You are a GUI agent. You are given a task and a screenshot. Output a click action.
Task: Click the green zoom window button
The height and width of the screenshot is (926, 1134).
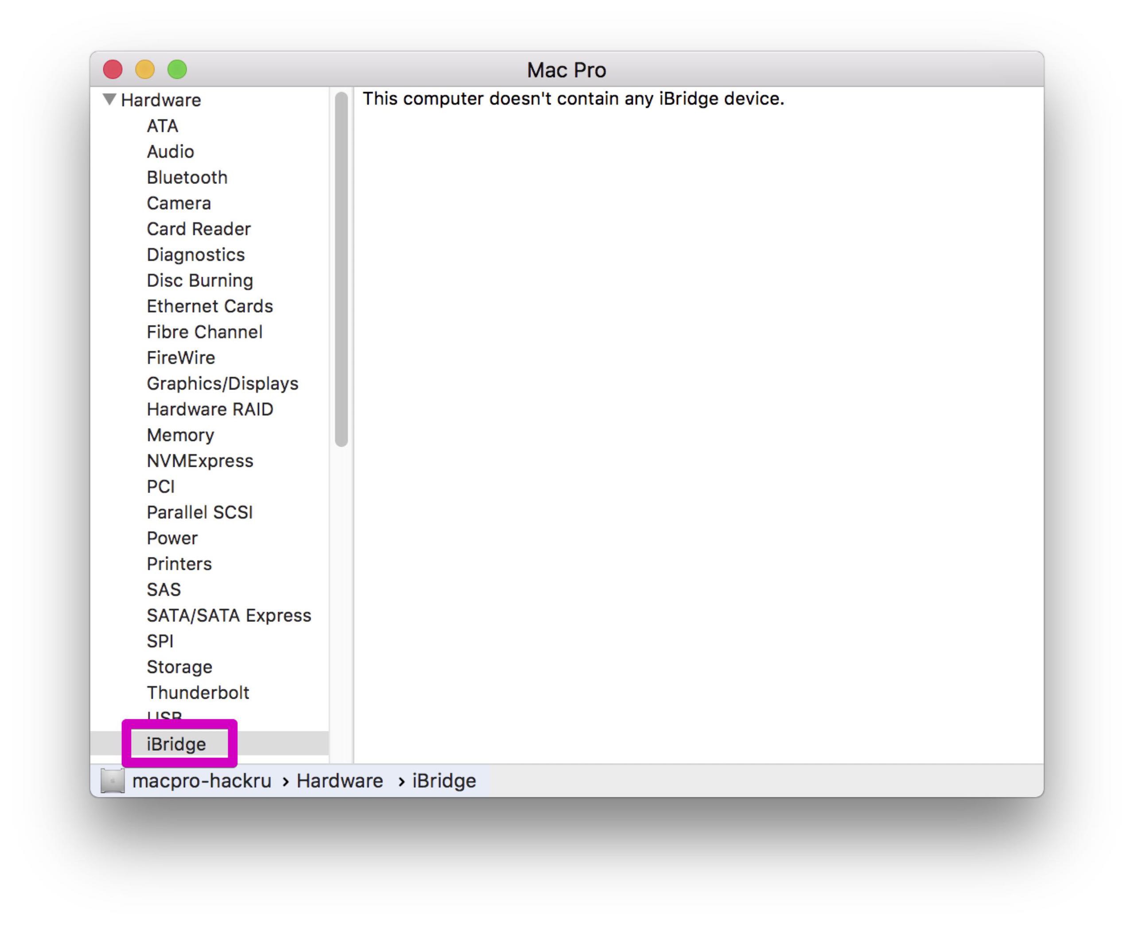pos(177,70)
